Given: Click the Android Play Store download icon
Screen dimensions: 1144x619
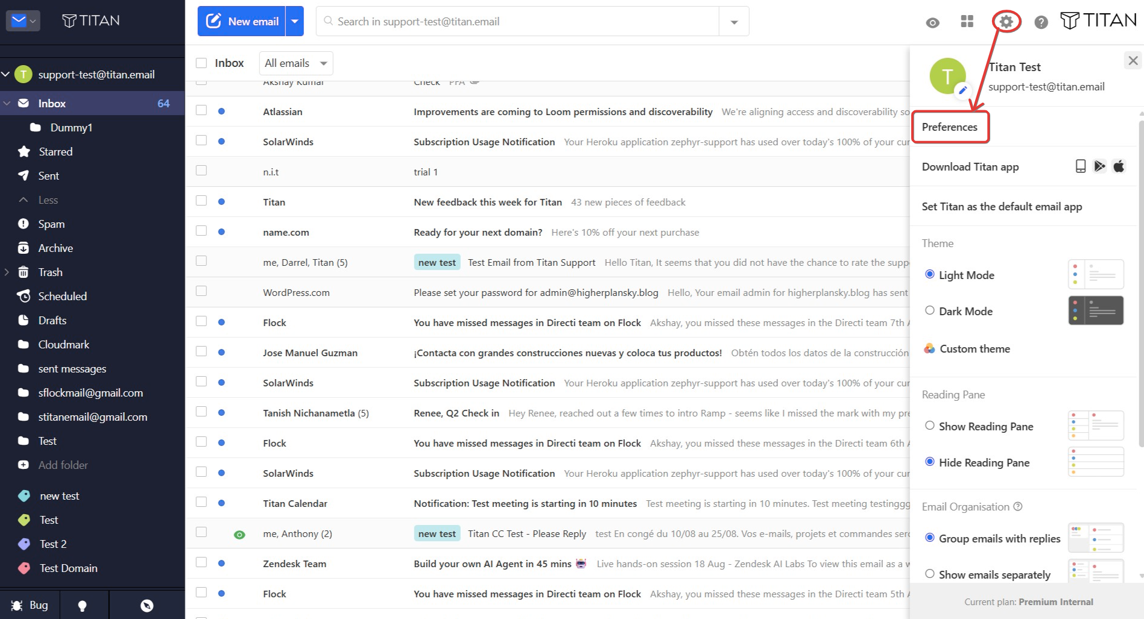Looking at the screenshot, I should pyautogui.click(x=1100, y=166).
